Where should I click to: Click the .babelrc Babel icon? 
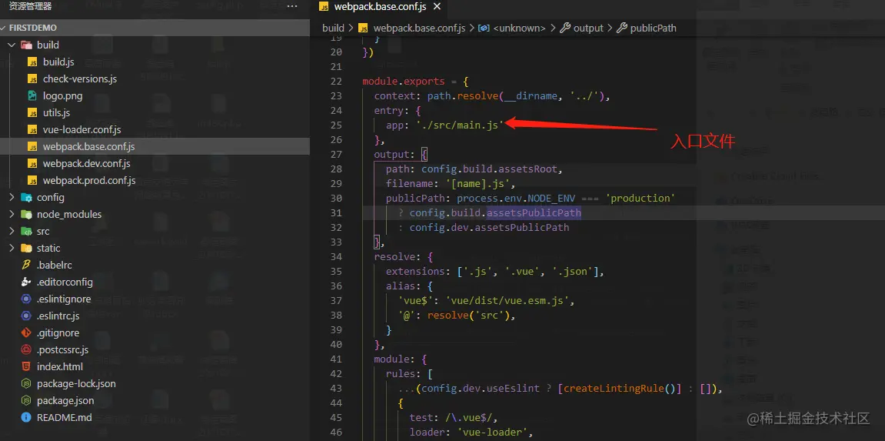point(26,265)
